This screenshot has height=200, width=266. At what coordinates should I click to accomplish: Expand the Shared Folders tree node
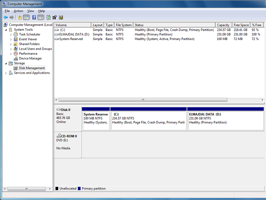tap(11, 44)
